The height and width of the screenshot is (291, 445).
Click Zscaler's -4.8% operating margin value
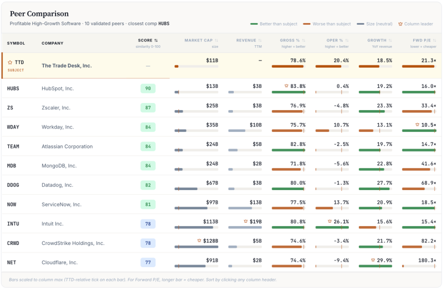click(341, 105)
